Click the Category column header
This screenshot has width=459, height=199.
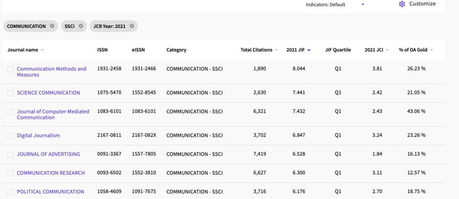pos(176,50)
